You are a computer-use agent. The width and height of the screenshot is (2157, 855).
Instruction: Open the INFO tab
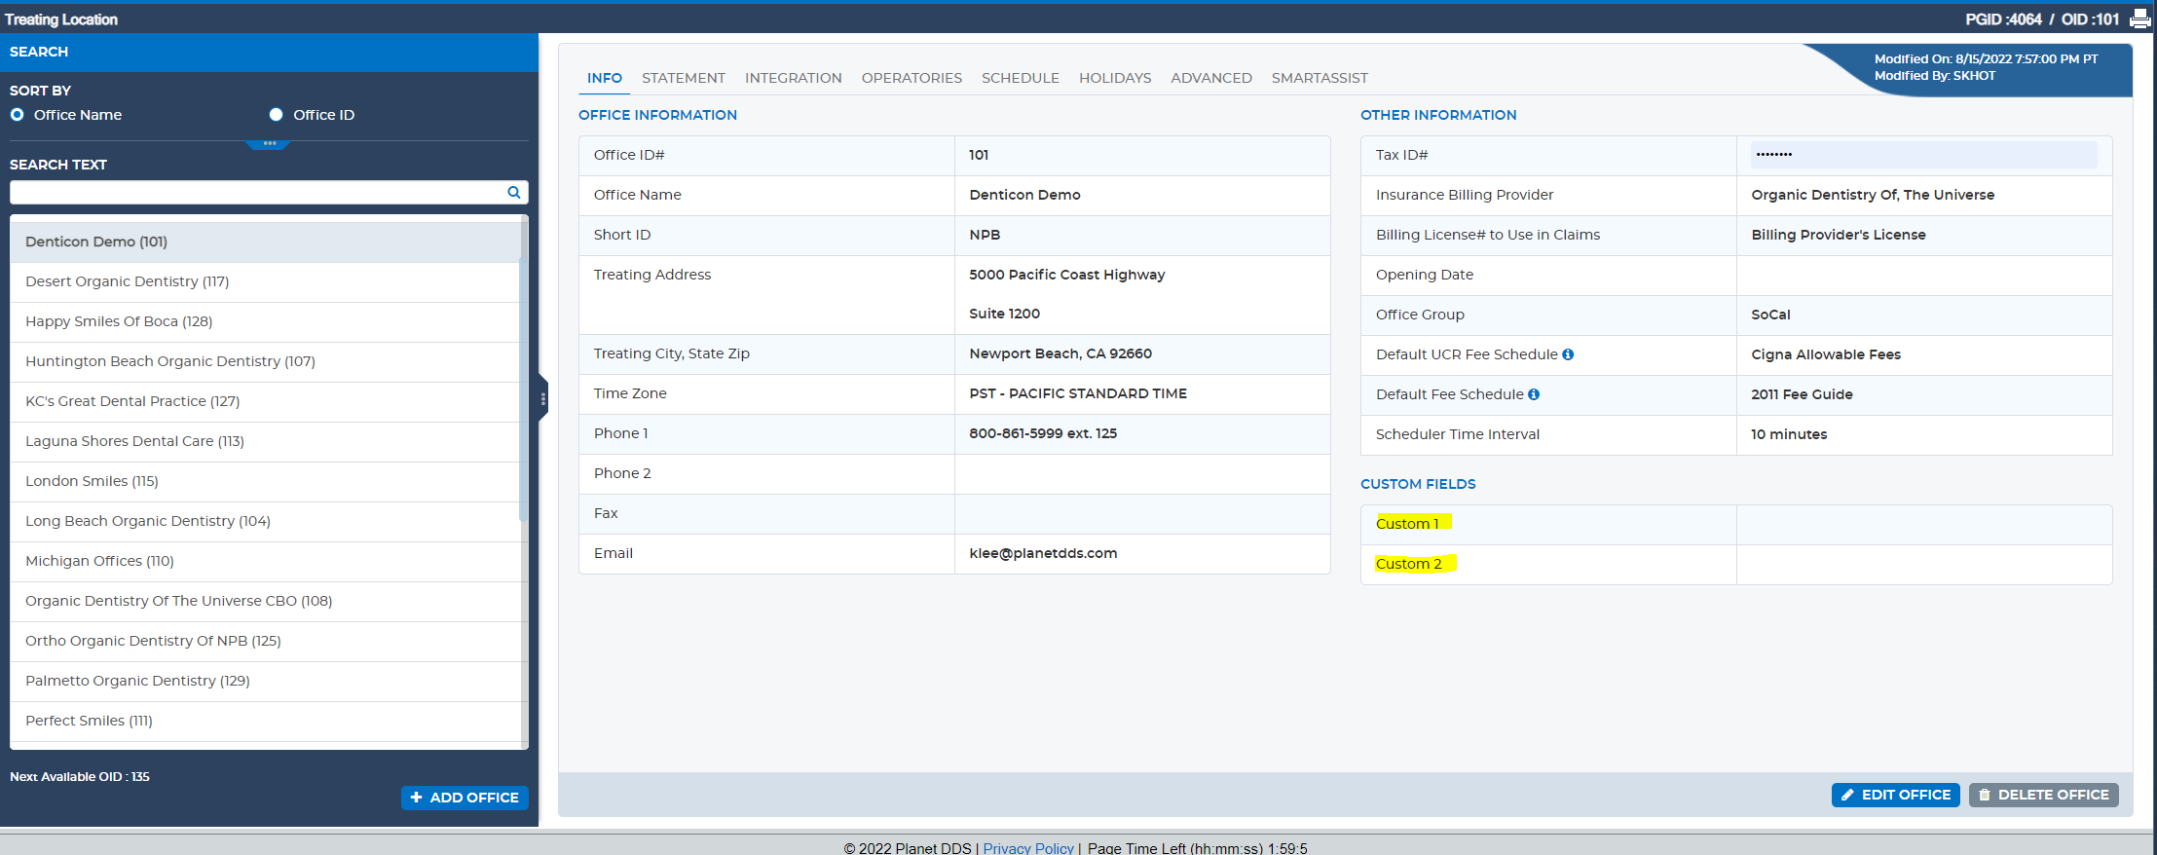pos(605,78)
